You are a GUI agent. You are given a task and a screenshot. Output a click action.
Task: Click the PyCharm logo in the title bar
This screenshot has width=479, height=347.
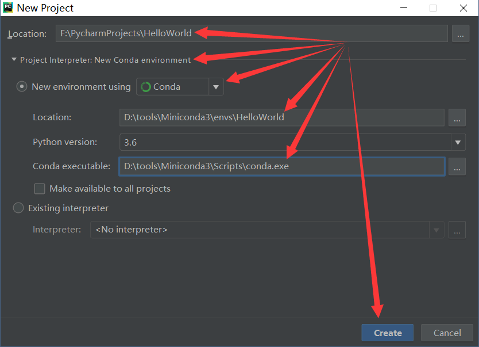click(x=8, y=8)
